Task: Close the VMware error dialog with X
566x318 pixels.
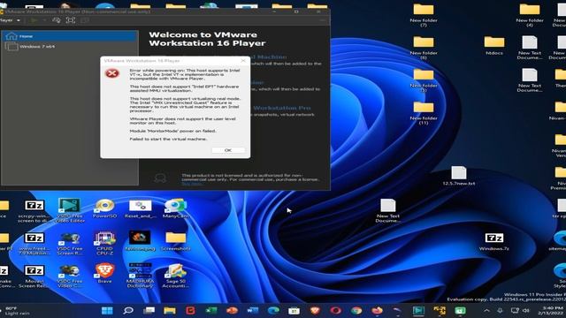Action: [x=243, y=61]
